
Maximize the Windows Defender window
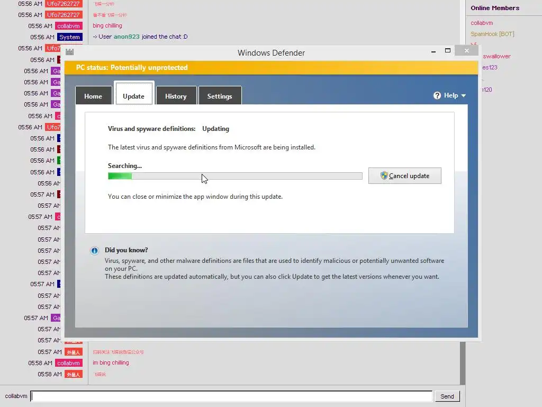tap(448, 51)
